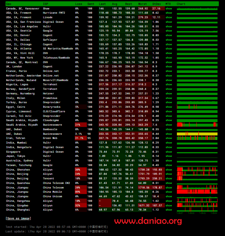The image size is (225, 236).
Task: Click the 55 Marietta/RamNode ISP cell
Action: [x=58, y=49]
